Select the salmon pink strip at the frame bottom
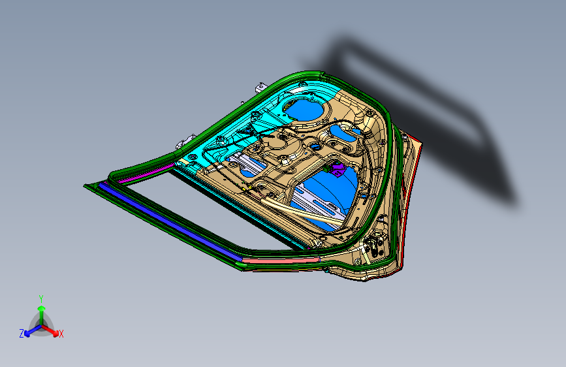566x367 pixels. [x=281, y=260]
